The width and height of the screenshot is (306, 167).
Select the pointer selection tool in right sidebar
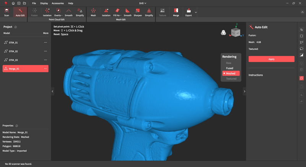(301, 30)
